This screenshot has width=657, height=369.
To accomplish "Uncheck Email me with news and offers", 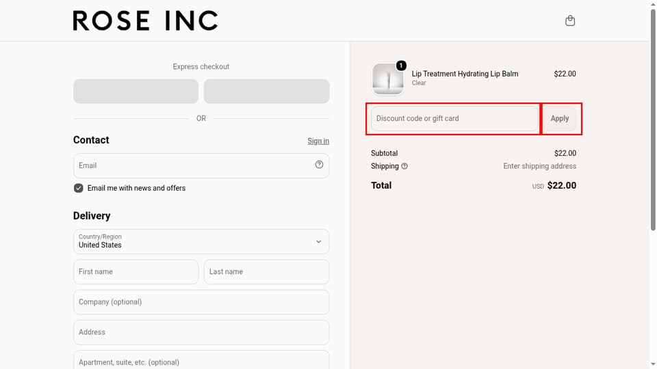I will [x=78, y=189].
